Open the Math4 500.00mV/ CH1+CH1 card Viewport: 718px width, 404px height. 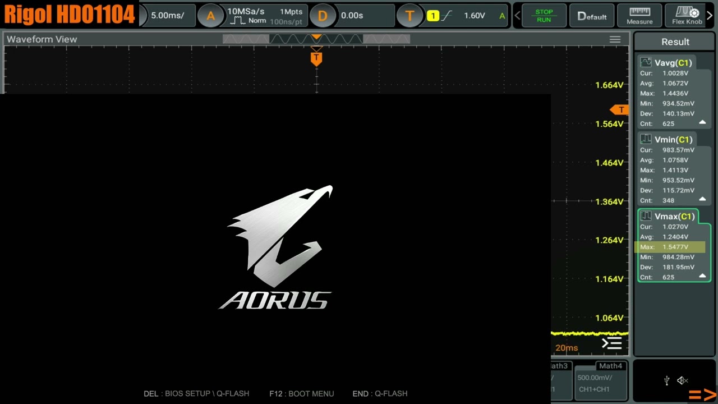(600, 383)
